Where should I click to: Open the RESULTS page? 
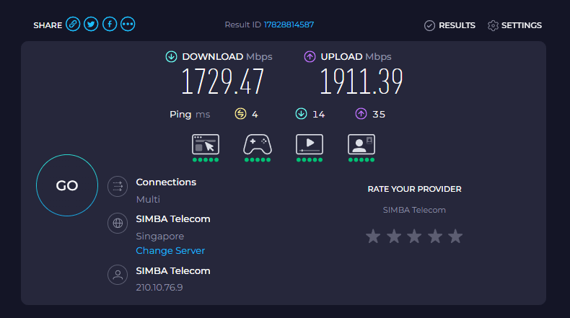pos(450,25)
